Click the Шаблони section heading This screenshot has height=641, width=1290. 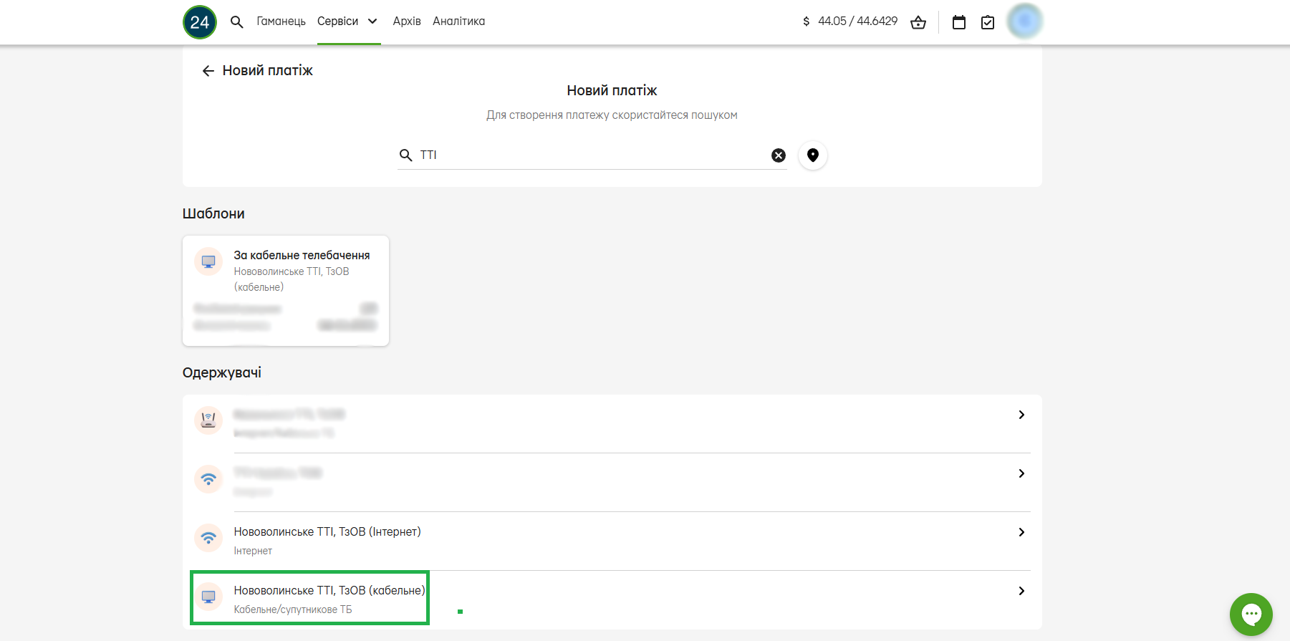tap(213, 214)
